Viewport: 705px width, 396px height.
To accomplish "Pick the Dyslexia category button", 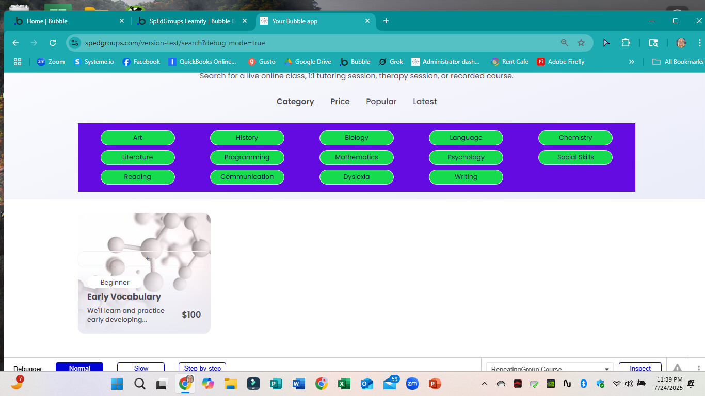I will coord(357,177).
